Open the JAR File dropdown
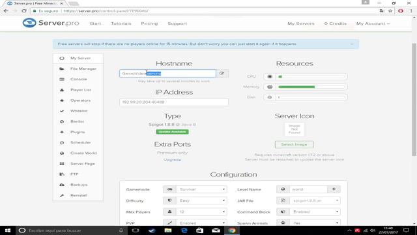This screenshot has height=235, width=417. [315, 200]
